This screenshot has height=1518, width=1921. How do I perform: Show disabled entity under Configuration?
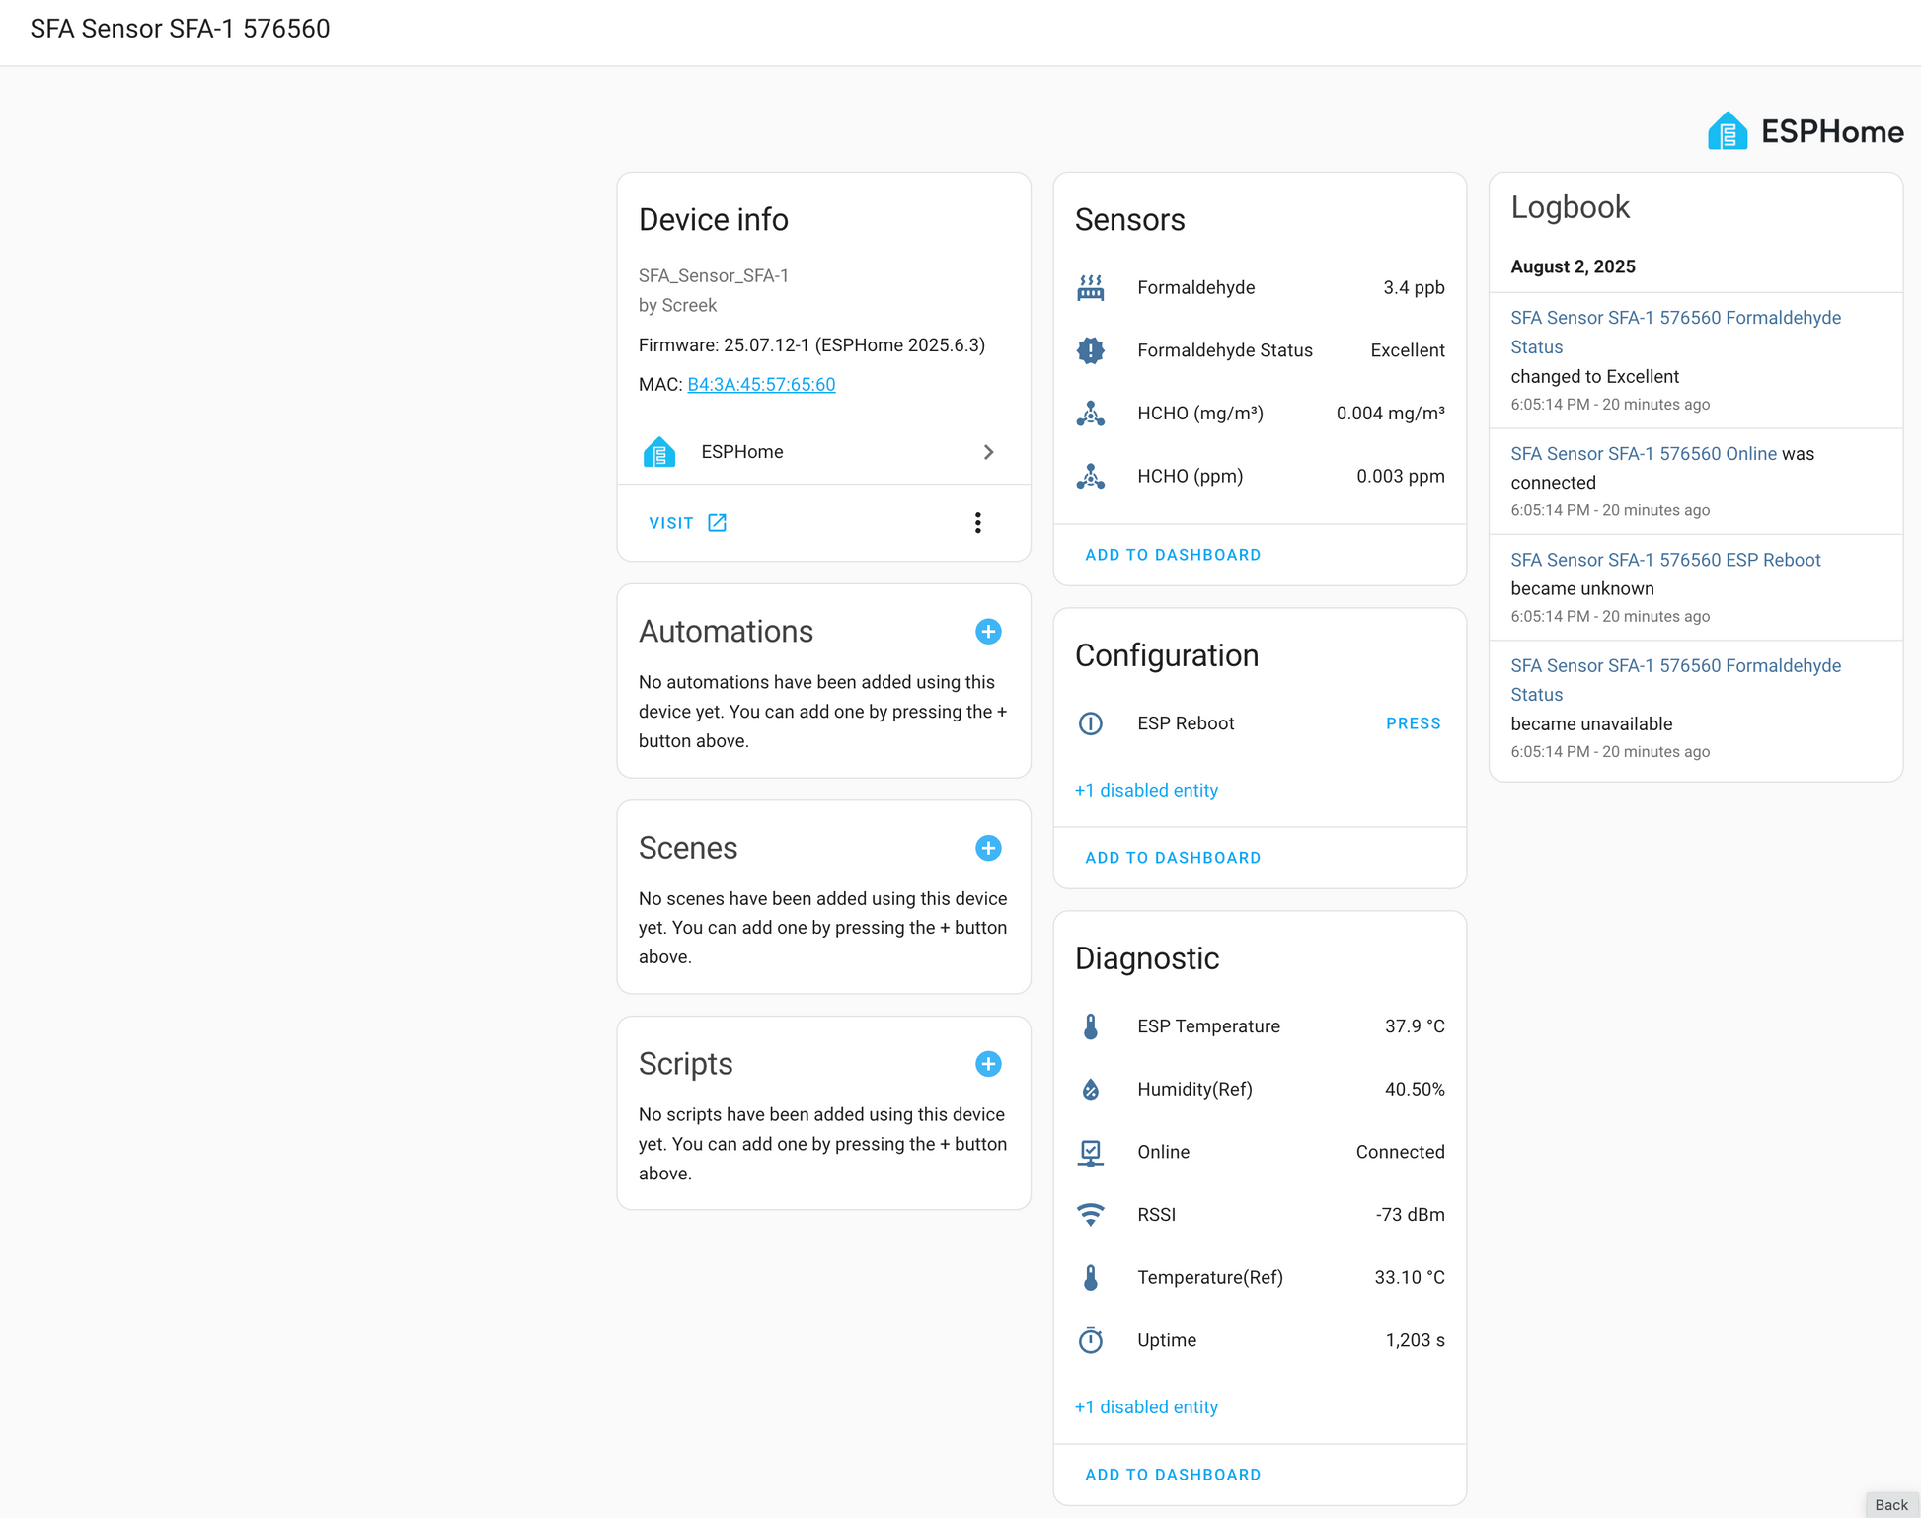tap(1146, 791)
